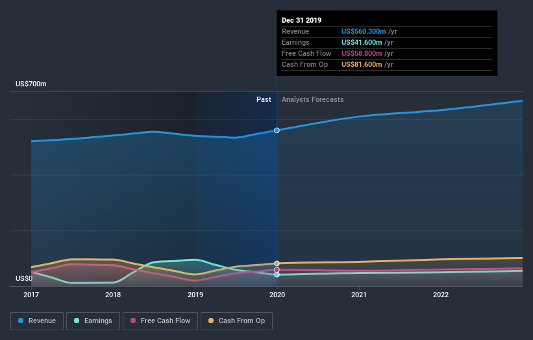Click the orange Cash From Op marker at 2020
Viewport: 533px width, 340px height.
tap(277, 263)
